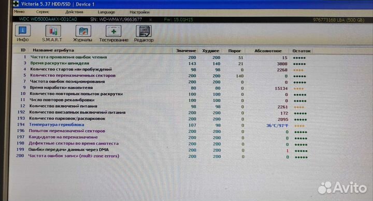Open the Действия menu
The width and height of the screenshot is (373, 201).
(74, 12)
